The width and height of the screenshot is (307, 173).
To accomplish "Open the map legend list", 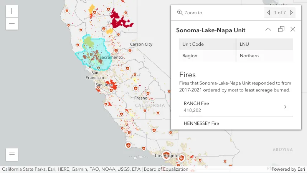I will pos(12,155).
